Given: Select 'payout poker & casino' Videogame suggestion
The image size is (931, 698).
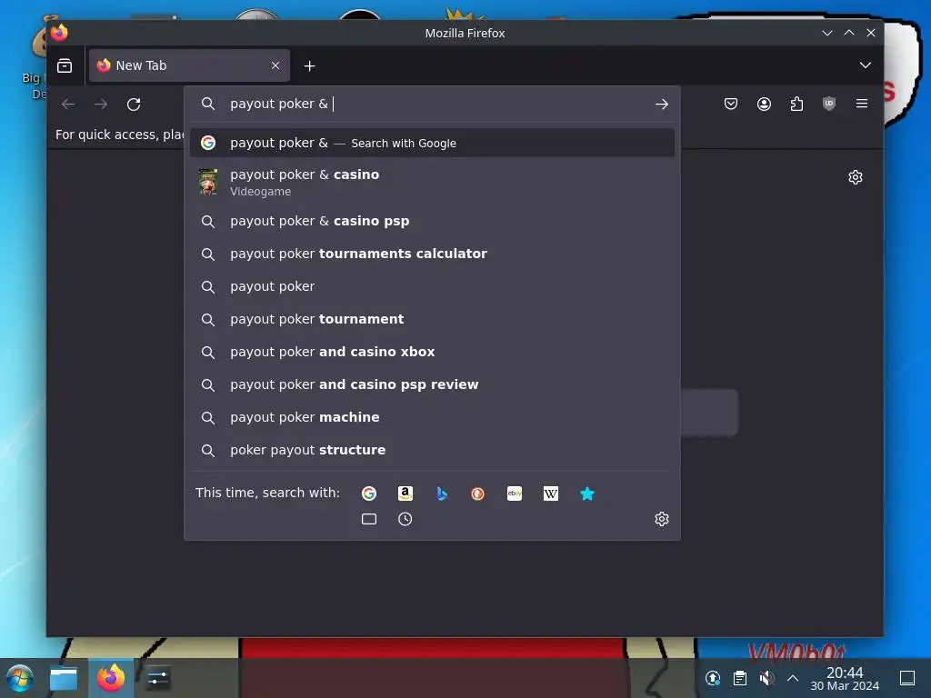Looking at the screenshot, I should point(432,182).
